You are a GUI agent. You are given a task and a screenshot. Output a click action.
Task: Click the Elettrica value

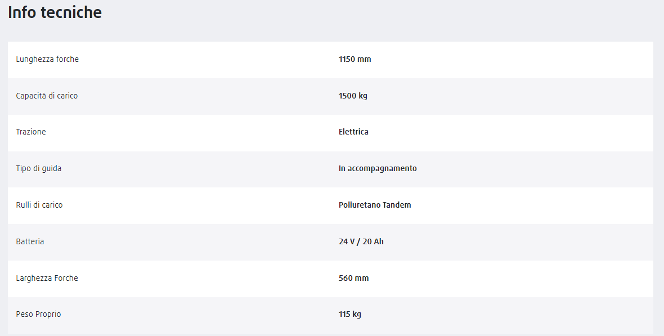pos(353,132)
